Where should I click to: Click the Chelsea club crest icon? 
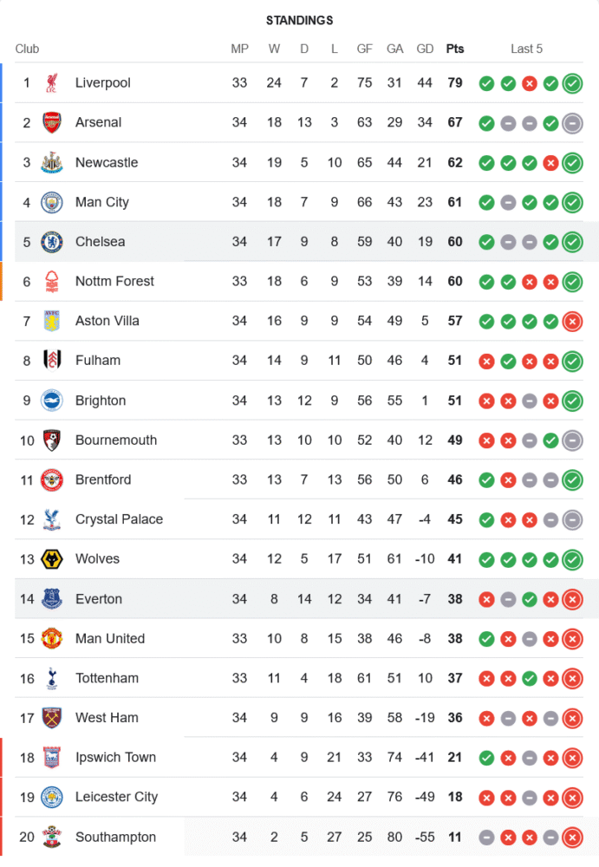click(51, 242)
